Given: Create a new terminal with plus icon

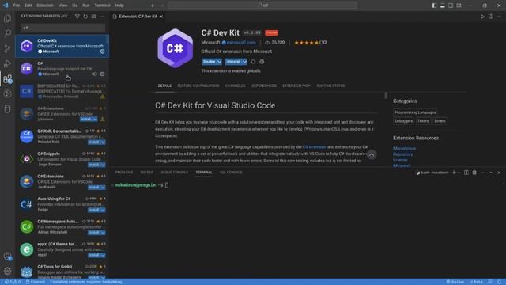Looking at the screenshot, I should pyautogui.click(x=454, y=173).
